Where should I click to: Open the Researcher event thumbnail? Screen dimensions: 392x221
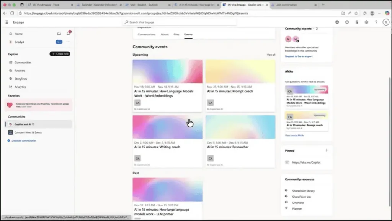coord(240,127)
